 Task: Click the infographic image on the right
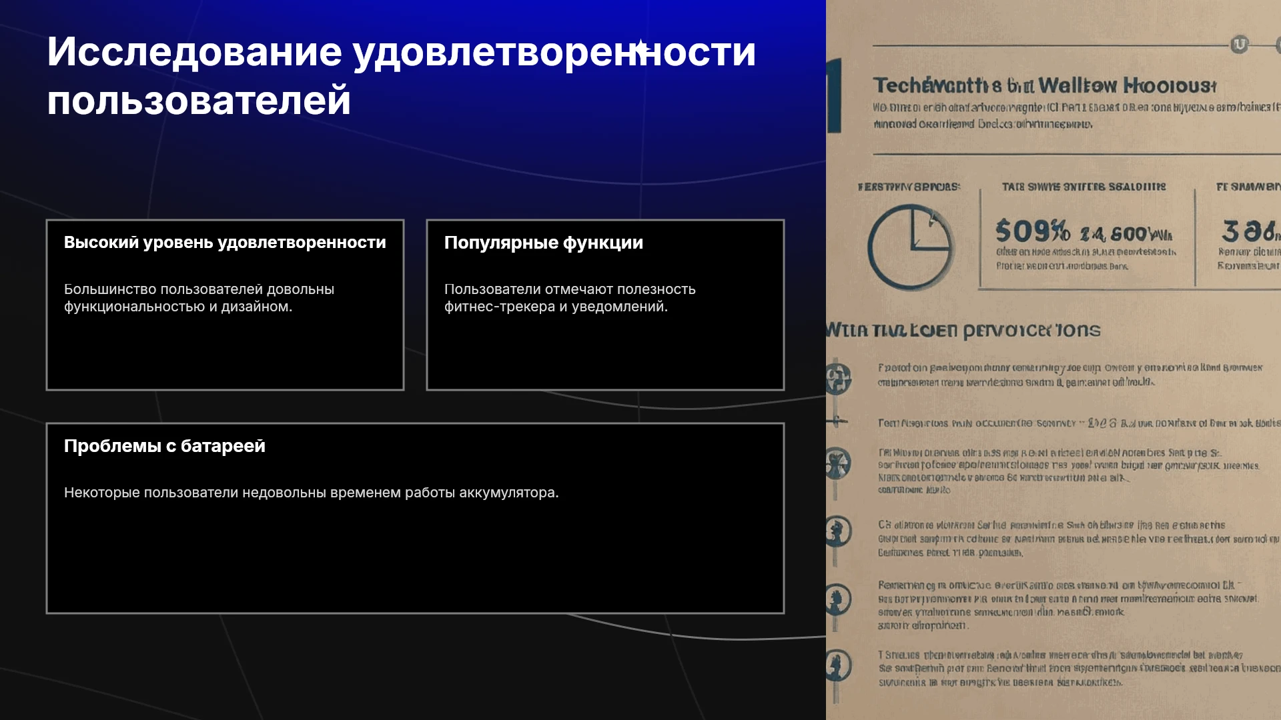pos(1053,360)
